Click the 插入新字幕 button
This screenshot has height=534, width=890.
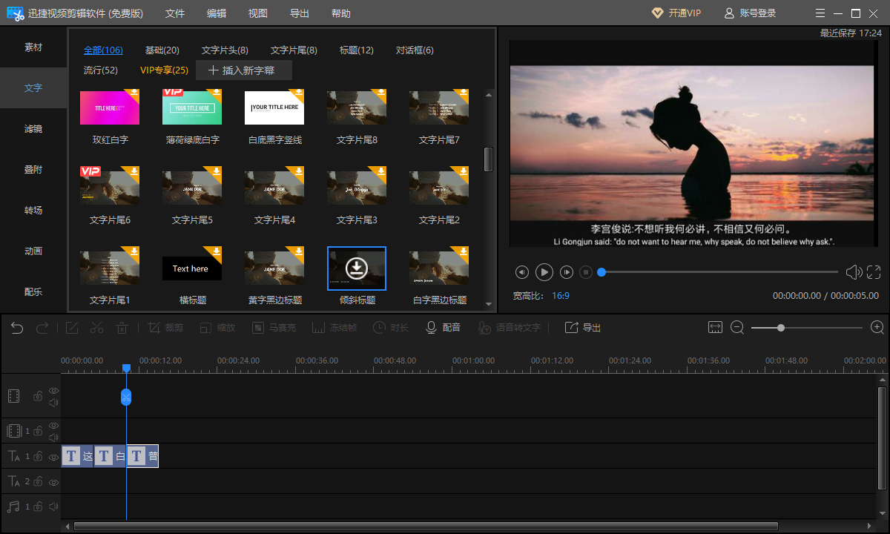244,70
